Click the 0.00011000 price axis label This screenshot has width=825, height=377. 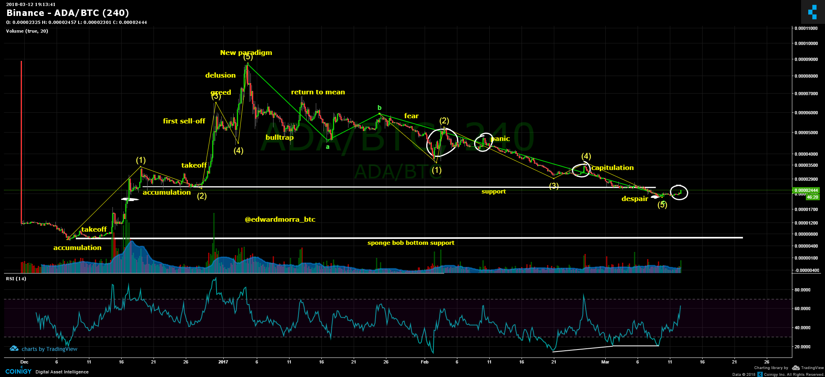807,29
